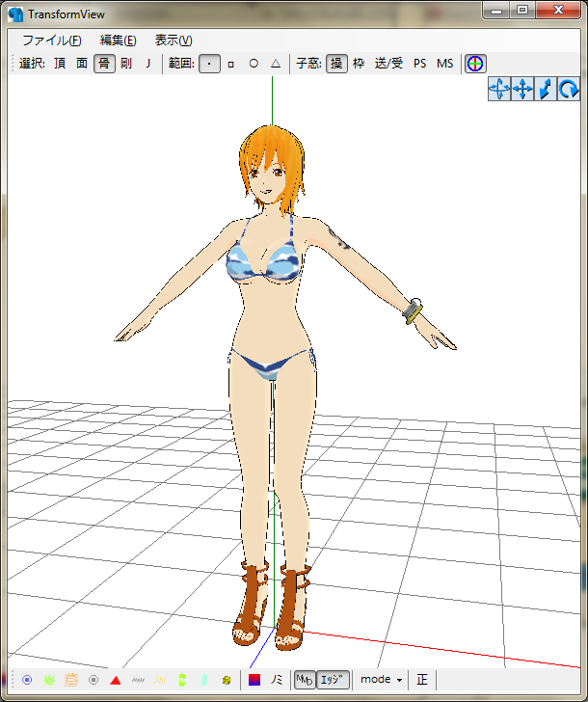Maximize the TransformView window
588x702 pixels.
[x=522, y=11]
